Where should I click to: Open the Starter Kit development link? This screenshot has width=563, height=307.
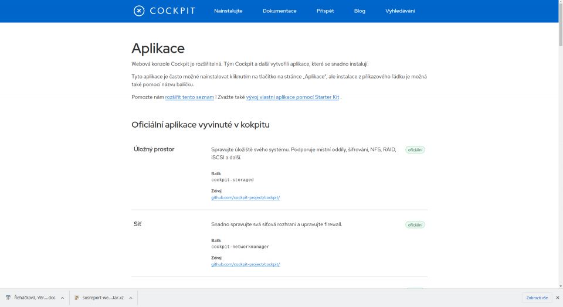pyautogui.click(x=292, y=97)
